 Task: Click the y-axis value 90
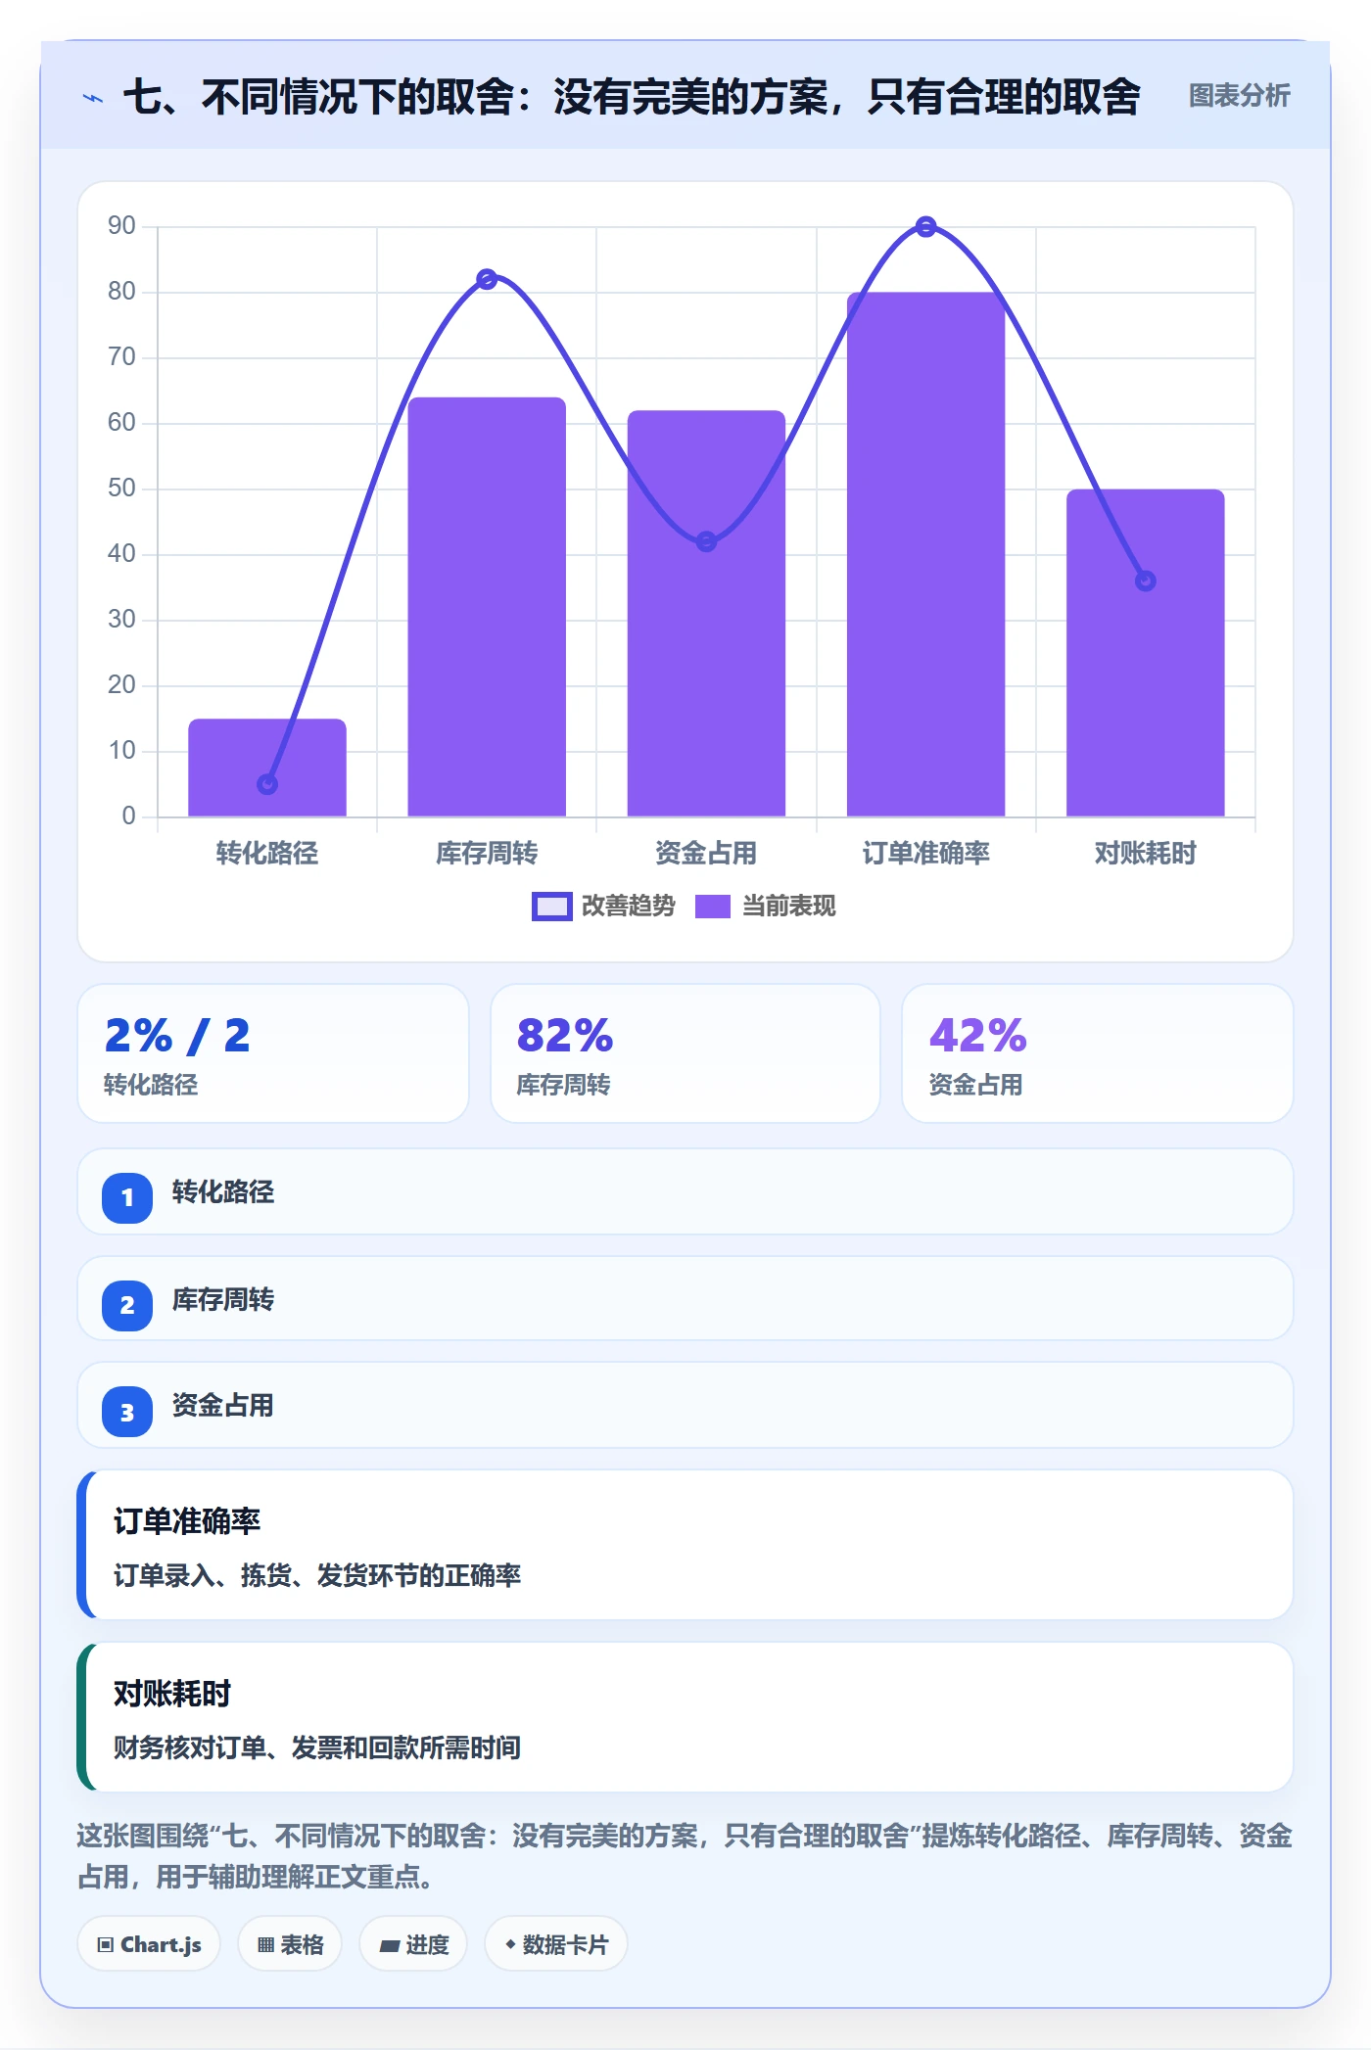[x=121, y=226]
